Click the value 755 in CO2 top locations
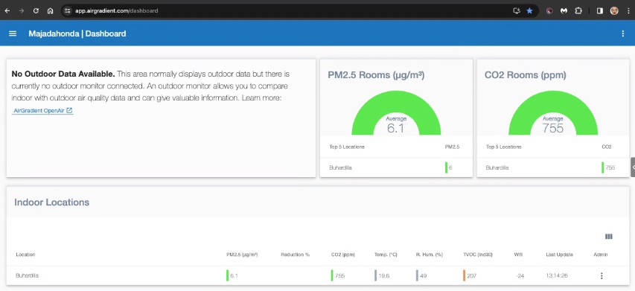The height and width of the screenshot is (291, 635). point(610,167)
